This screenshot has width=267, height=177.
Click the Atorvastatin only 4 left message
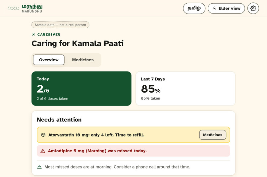(x=96, y=135)
